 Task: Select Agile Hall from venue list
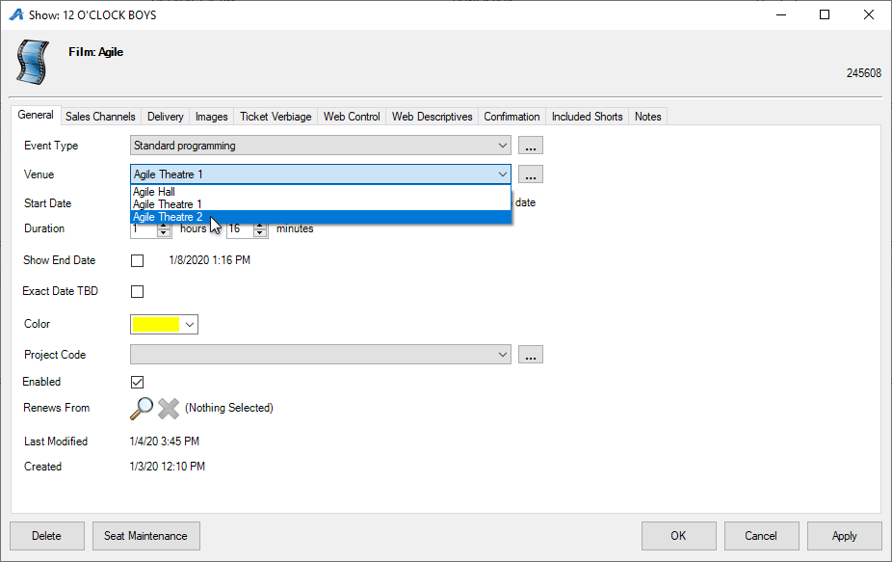[321, 192]
